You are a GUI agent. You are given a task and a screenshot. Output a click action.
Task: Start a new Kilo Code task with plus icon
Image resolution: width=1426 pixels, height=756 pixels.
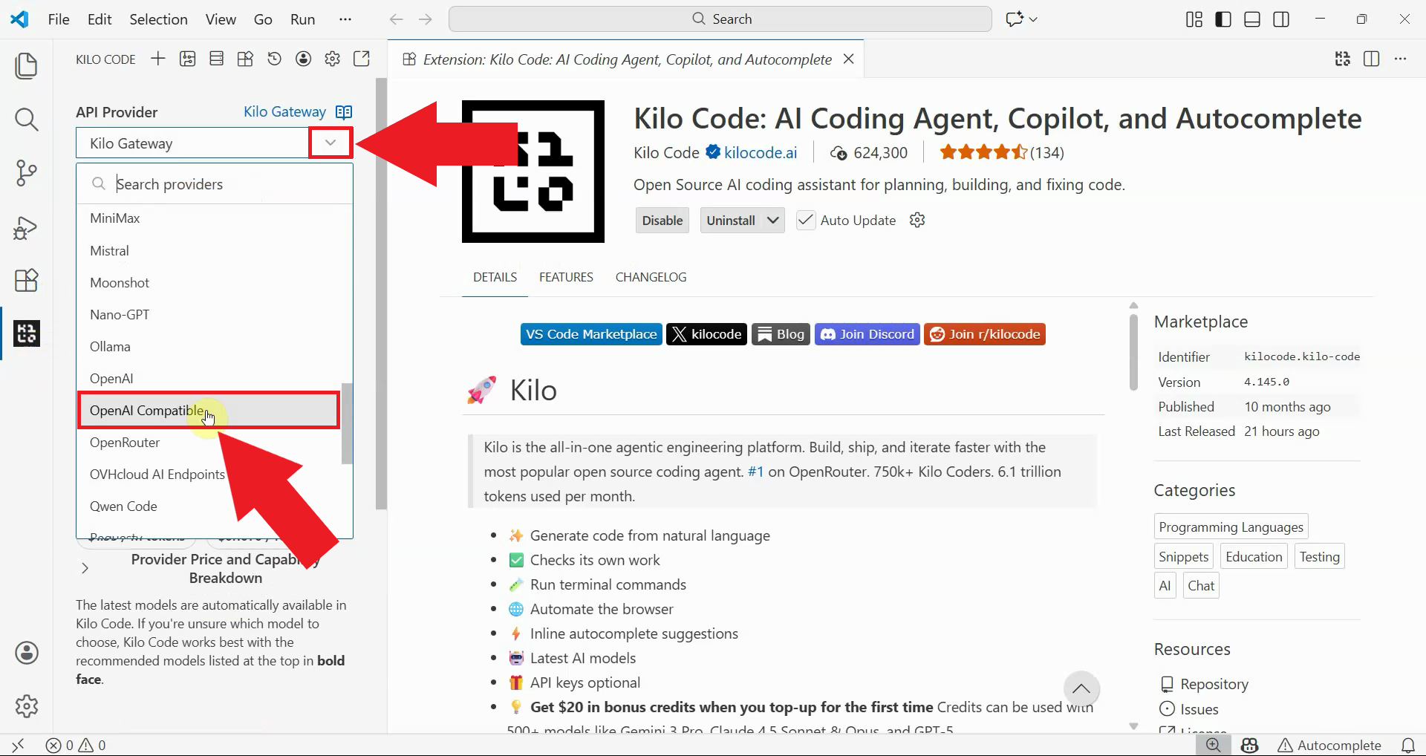(x=158, y=59)
